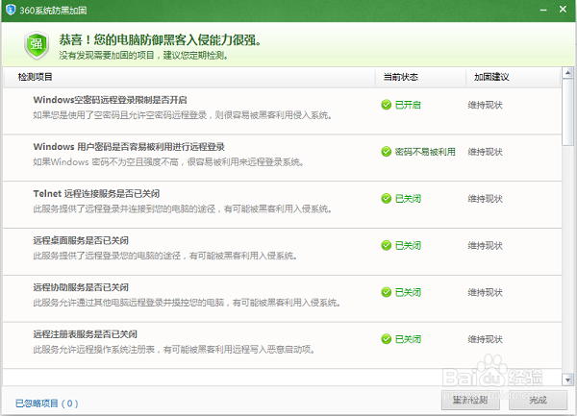Viewport: 577px width, 416px height.
Task: Click green check icon beside 密码不易被利用
Action: coord(386,152)
